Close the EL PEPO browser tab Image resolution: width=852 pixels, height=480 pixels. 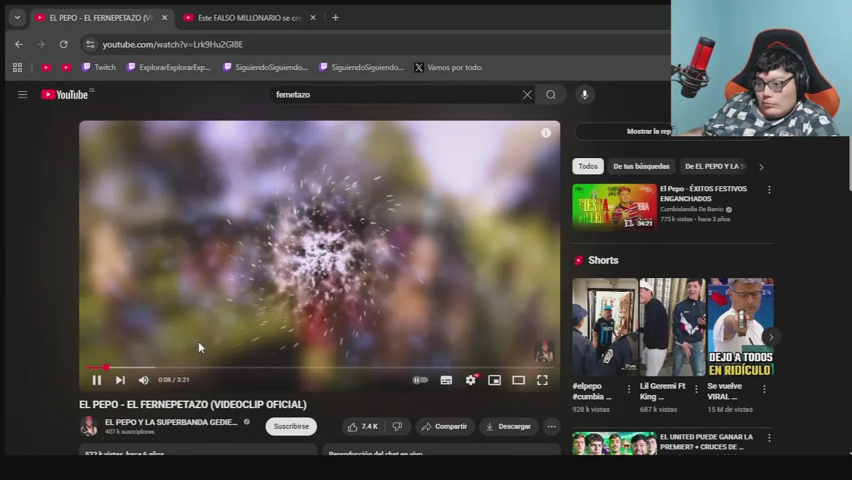(x=165, y=18)
